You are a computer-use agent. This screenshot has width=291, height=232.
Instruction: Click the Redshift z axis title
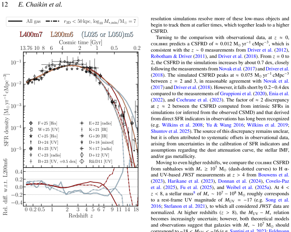point(81,216)
